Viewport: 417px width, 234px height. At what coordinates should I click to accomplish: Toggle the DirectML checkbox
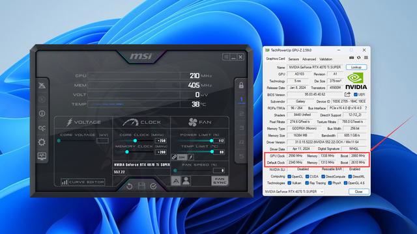(x=351, y=176)
